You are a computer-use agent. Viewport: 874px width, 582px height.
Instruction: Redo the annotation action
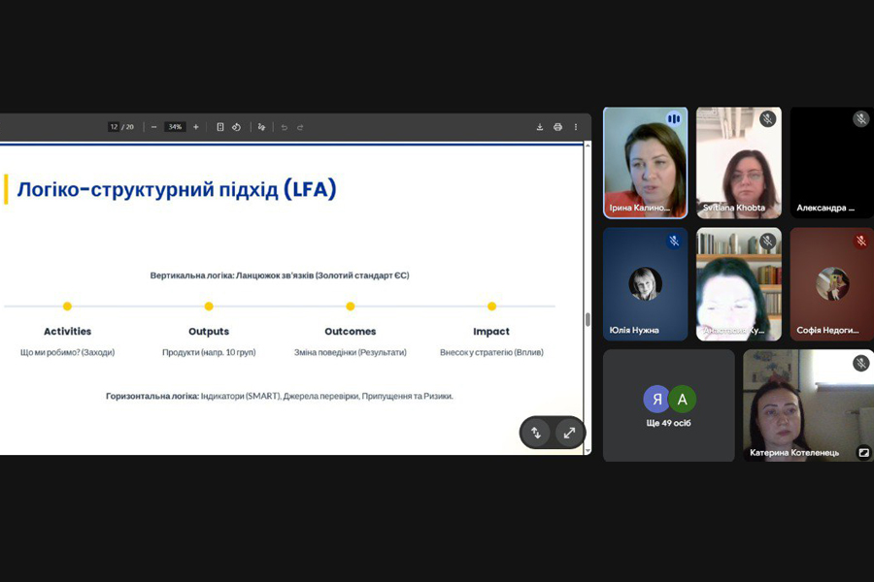[300, 127]
